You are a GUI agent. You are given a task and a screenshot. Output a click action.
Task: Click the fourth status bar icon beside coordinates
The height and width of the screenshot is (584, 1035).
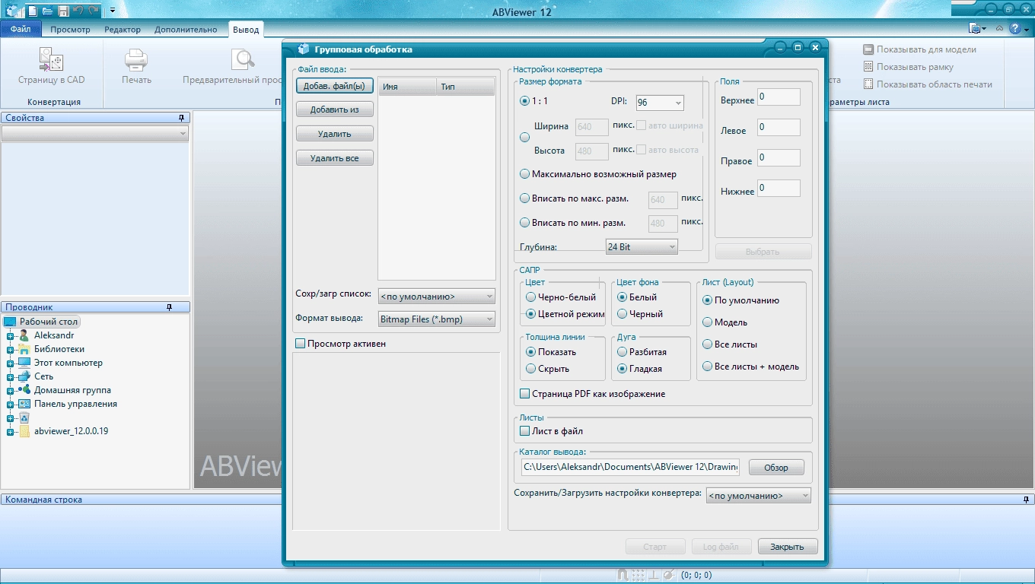coord(668,576)
